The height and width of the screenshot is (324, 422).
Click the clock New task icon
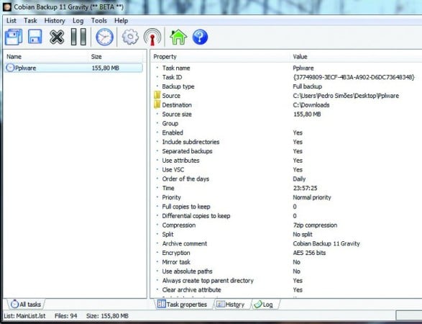(105, 37)
